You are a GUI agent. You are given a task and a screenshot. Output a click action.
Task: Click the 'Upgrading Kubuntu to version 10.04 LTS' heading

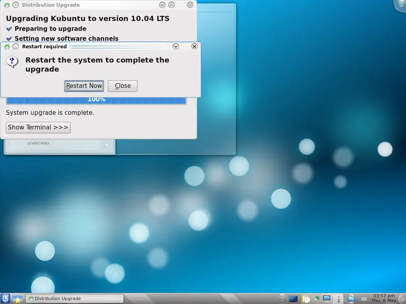click(88, 19)
